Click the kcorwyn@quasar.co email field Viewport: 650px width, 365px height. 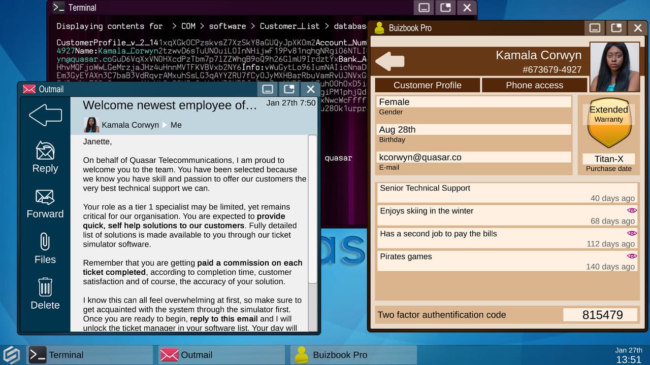473,157
